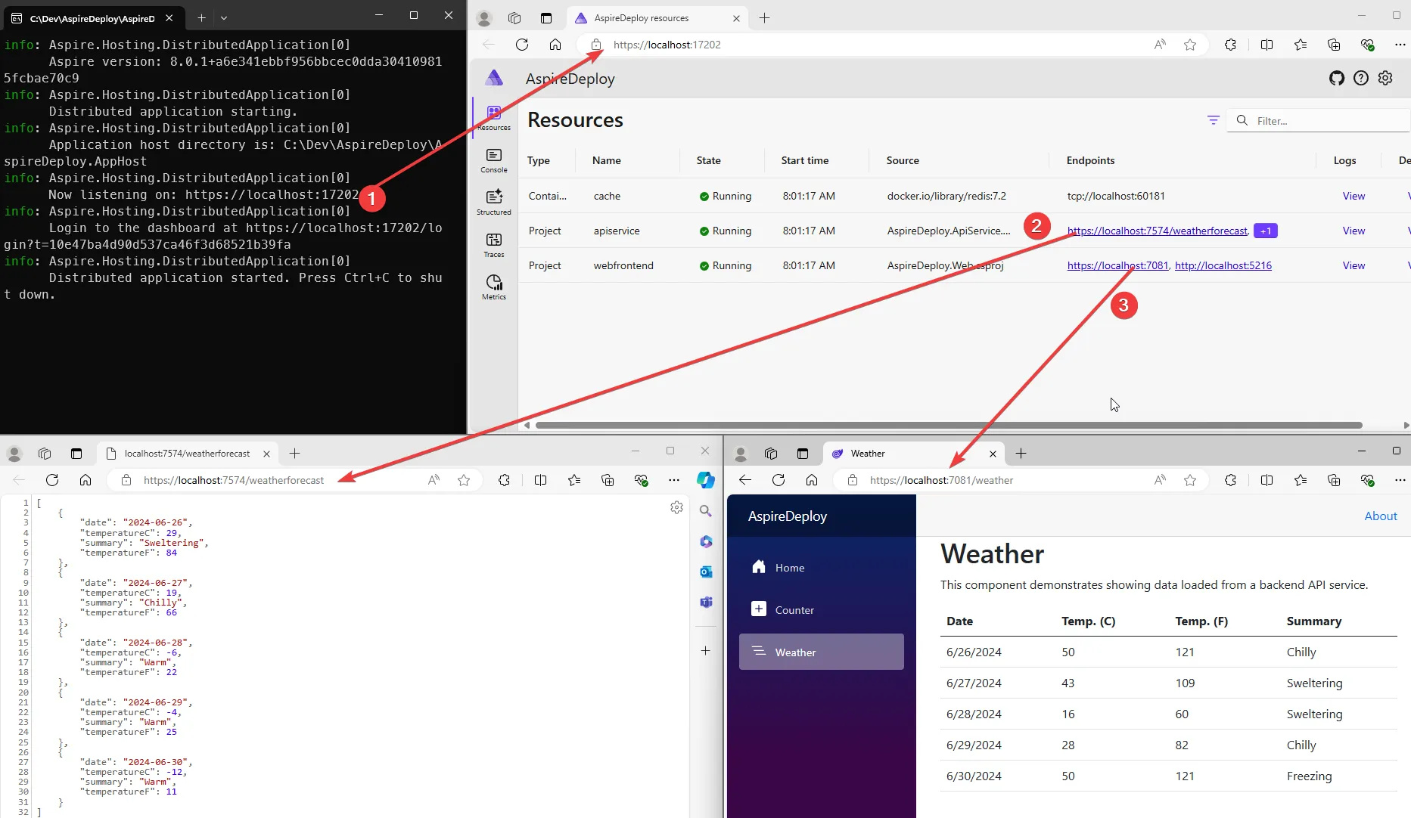Screen dimensions: 1411x818
Task: View logs for cache resource
Action: (x=1354, y=196)
